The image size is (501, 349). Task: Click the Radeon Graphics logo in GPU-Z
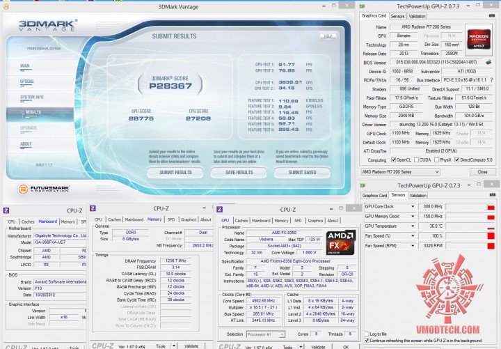[479, 40]
